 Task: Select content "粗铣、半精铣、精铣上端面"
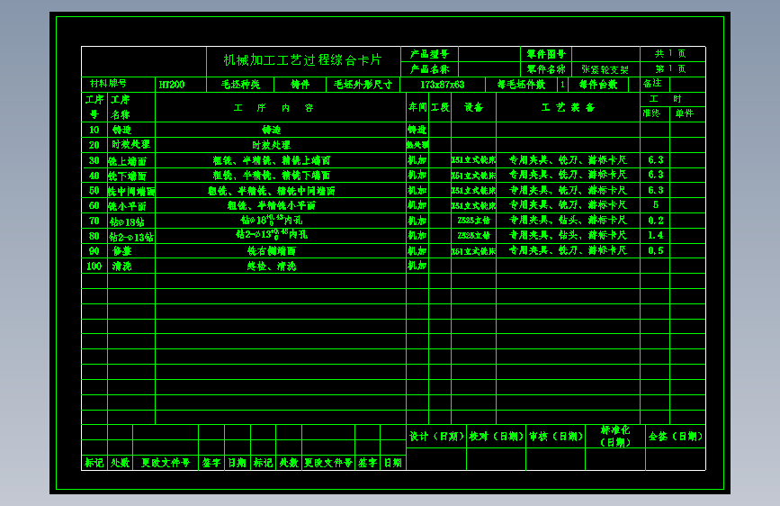click(x=272, y=160)
